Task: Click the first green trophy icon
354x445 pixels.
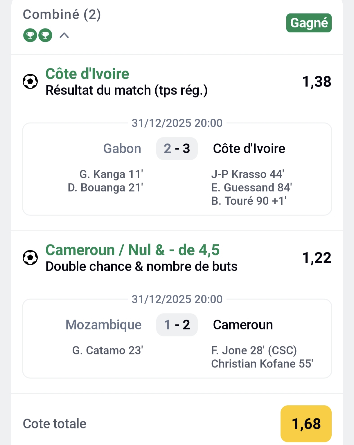Action: point(30,35)
